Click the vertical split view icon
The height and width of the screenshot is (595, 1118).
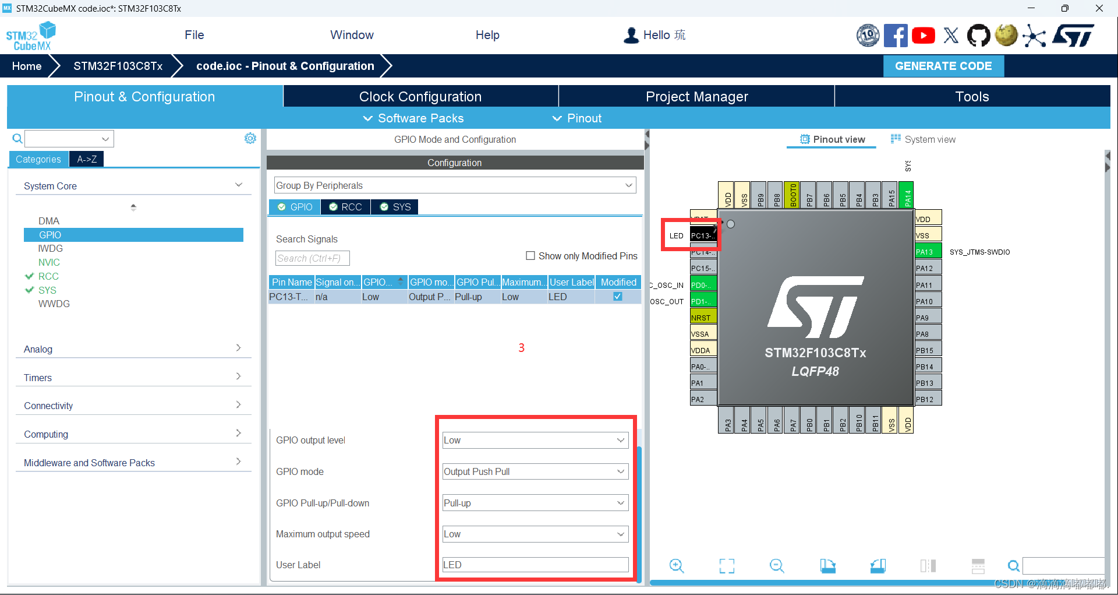point(928,566)
